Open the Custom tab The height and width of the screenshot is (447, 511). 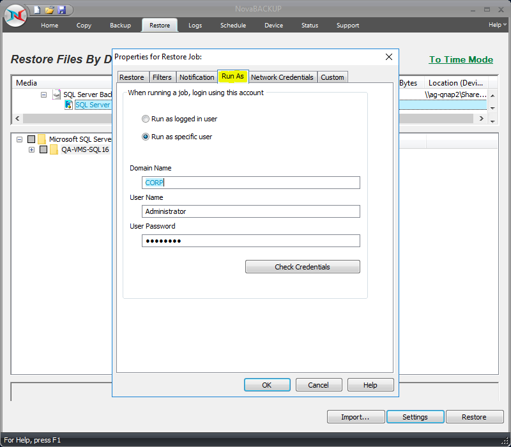coord(332,77)
